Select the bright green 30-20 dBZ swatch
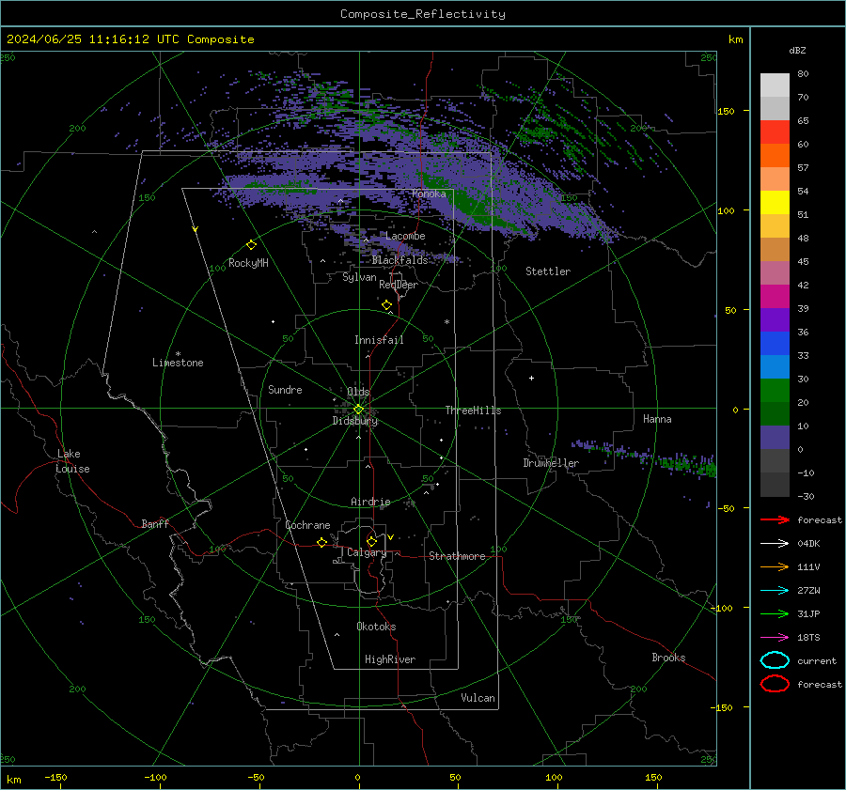 coord(775,391)
